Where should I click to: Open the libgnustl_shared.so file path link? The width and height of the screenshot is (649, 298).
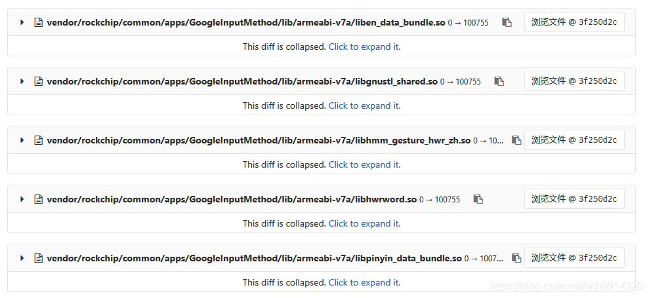(x=242, y=81)
